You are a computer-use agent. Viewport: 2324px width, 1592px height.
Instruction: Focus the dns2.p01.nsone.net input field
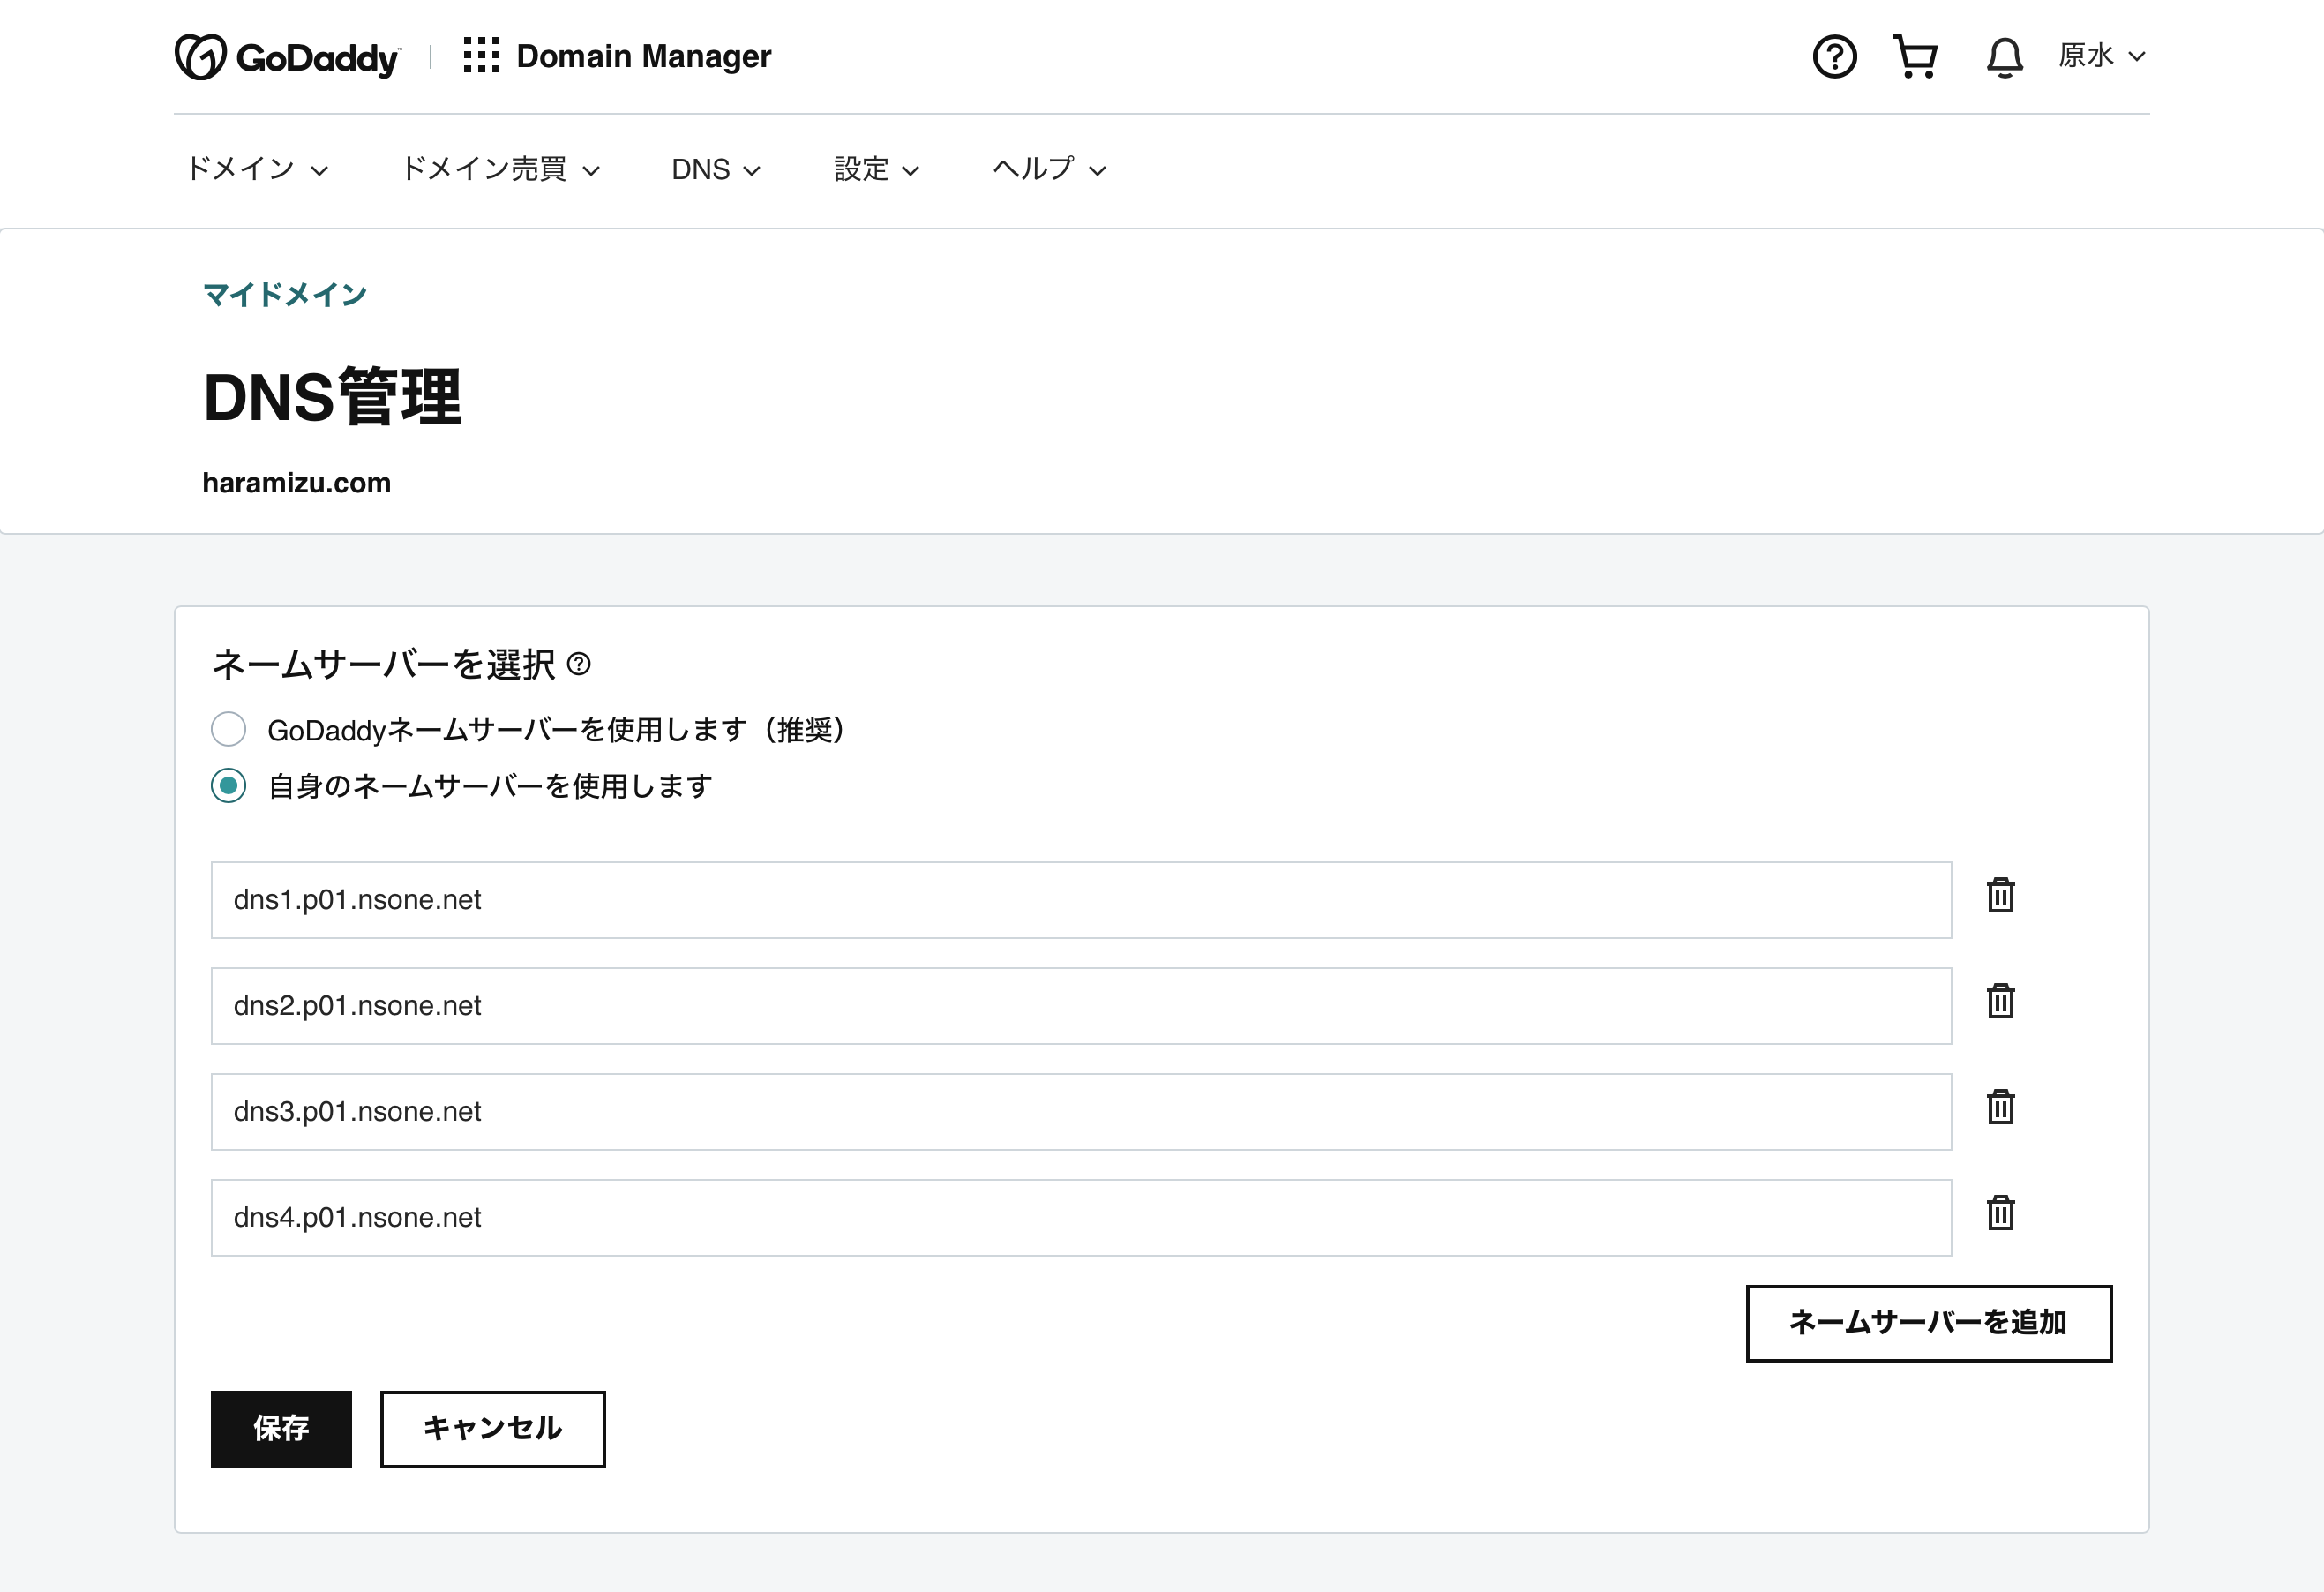tap(1081, 1006)
